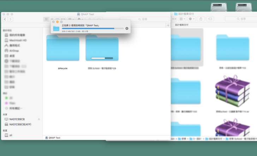Click the progress bar on the copying folder
257x156 pixels.
tap(102, 58)
